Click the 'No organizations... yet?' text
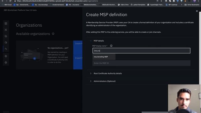The width and height of the screenshot is (201, 113). point(58,48)
